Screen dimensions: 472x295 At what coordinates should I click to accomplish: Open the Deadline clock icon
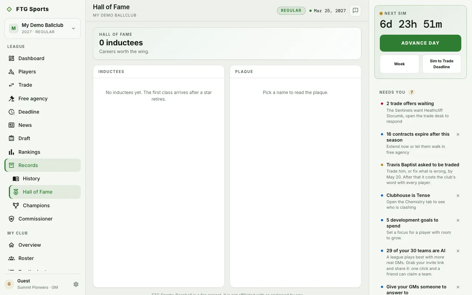(x=11, y=112)
